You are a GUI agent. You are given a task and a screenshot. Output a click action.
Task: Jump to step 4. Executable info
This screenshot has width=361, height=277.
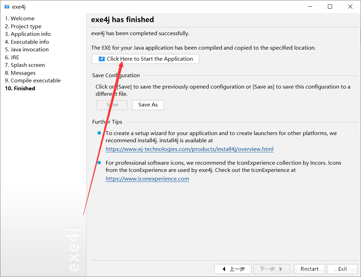tap(27, 42)
